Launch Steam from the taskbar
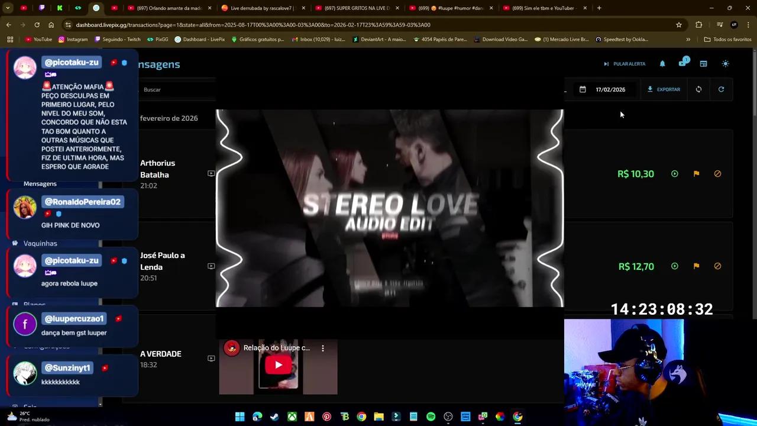This screenshot has height=426, width=757. click(274, 417)
